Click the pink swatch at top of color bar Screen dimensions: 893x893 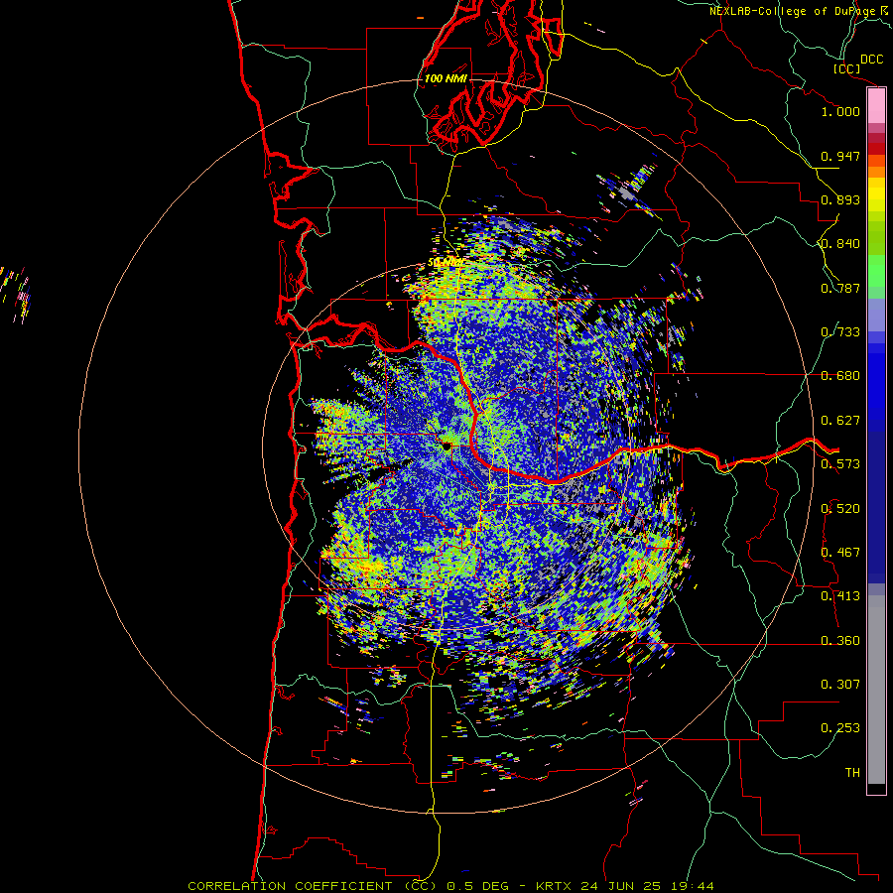[x=876, y=106]
